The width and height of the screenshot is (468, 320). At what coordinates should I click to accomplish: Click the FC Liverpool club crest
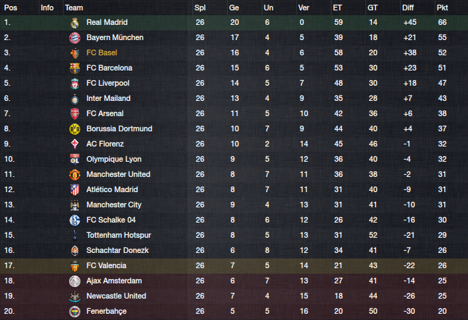tap(75, 84)
